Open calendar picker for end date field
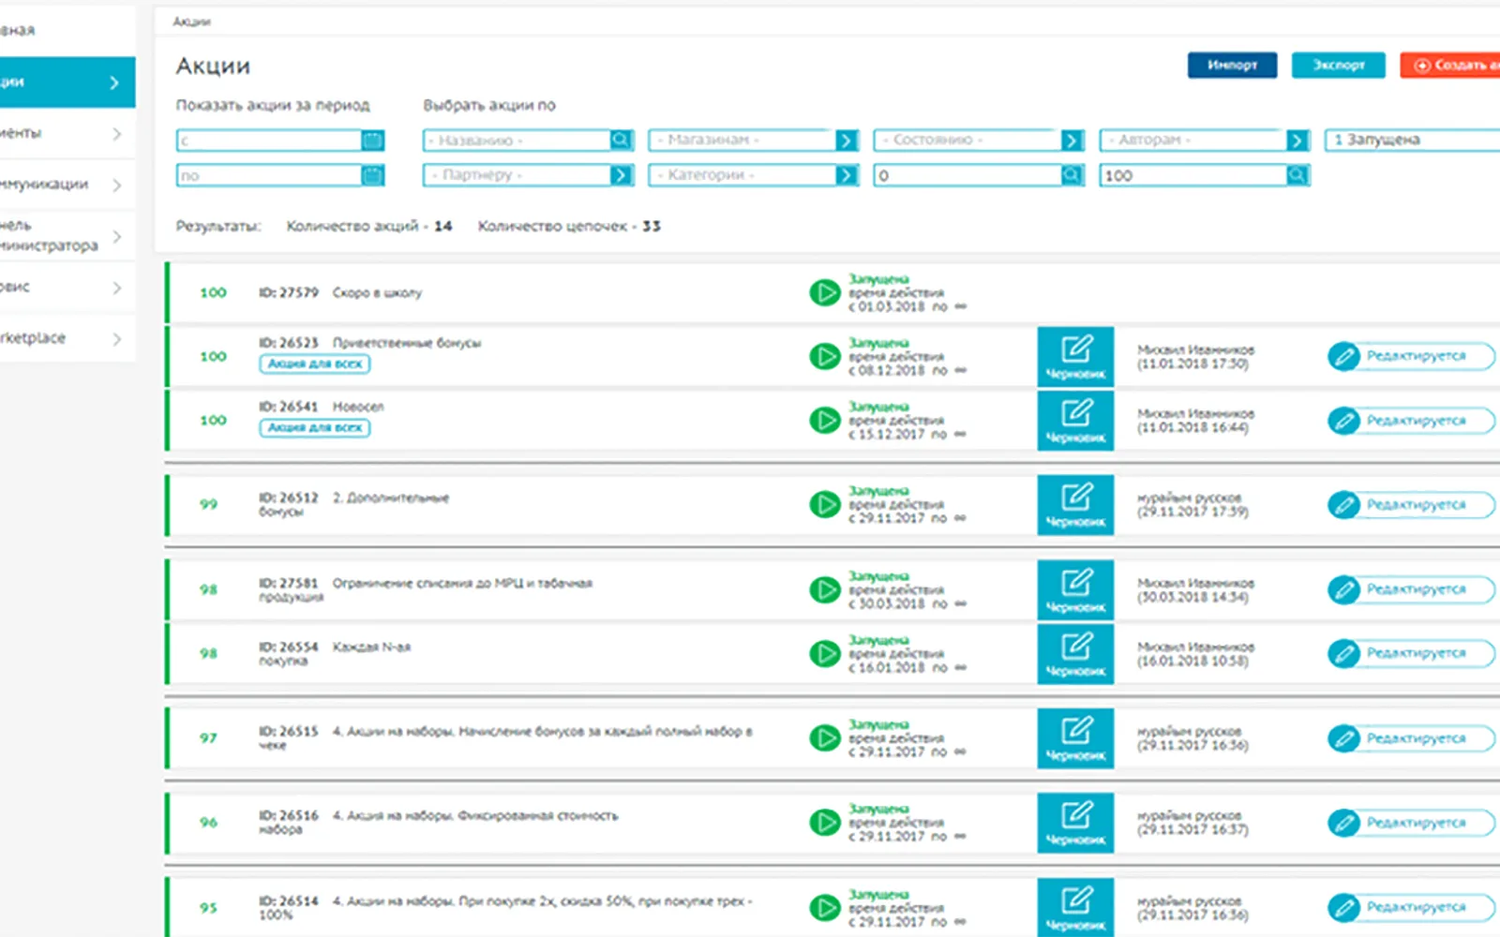Viewport: 1500px width, 937px height. [373, 175]
